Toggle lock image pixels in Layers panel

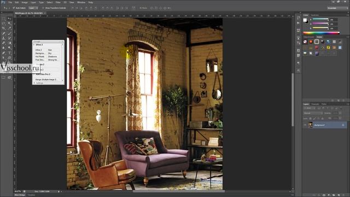314,118
